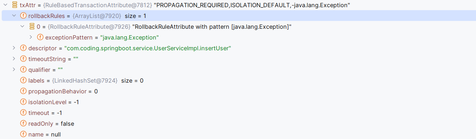The height and width of the screenshot is (139, 476).
Task: Click the field icon beside descriptor
Action: coord(23,48)
